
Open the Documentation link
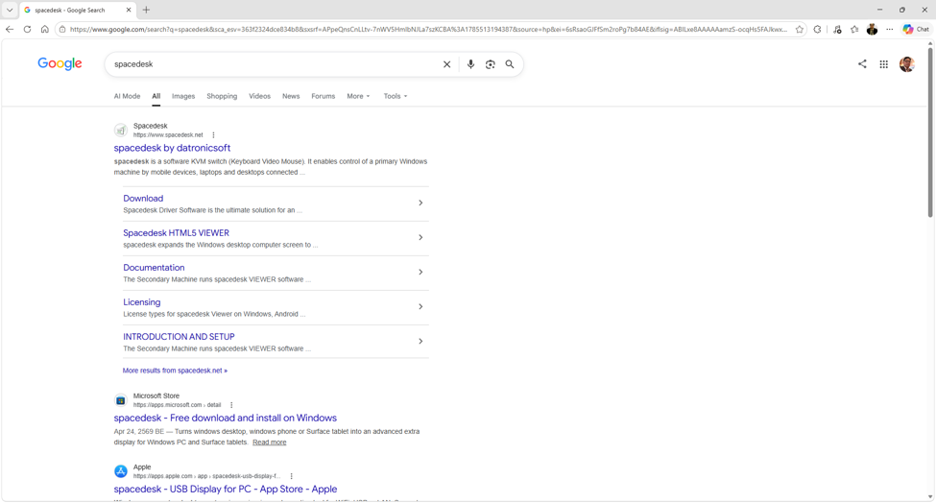154,267
